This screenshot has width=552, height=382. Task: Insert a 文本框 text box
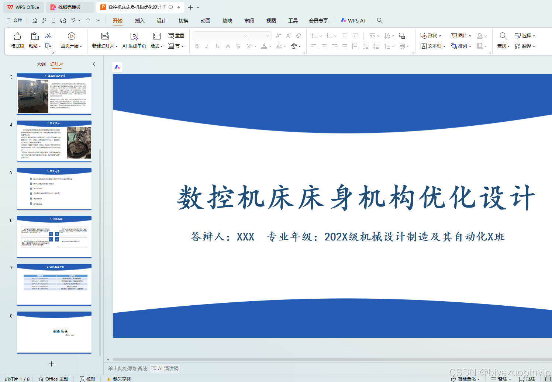[432, 46]
